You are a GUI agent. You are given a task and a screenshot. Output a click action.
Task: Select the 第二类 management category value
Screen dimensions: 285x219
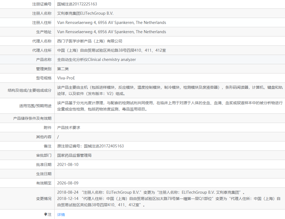[63, 69]
